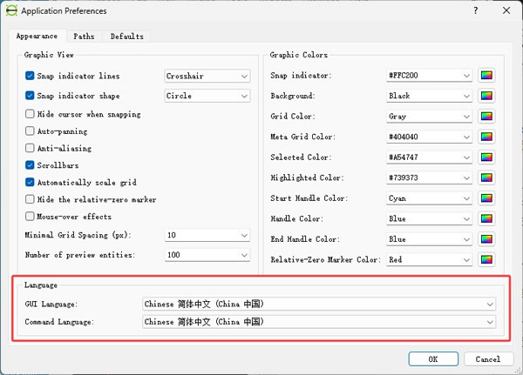Screen dimensions: 523x375
Task: Open Snap indicator color #FFC200 dropdown
Action: 429,76
